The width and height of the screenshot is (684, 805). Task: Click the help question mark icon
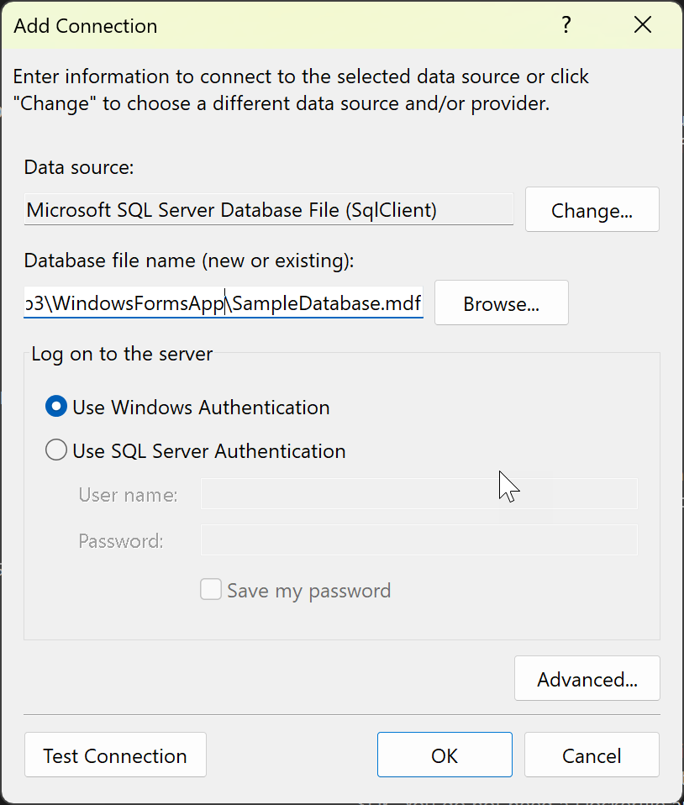(x=566, y=25)
